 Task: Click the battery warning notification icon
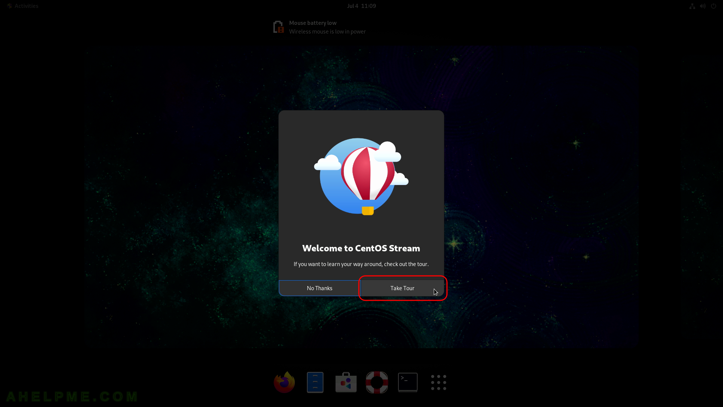click(x=278, y=27)
